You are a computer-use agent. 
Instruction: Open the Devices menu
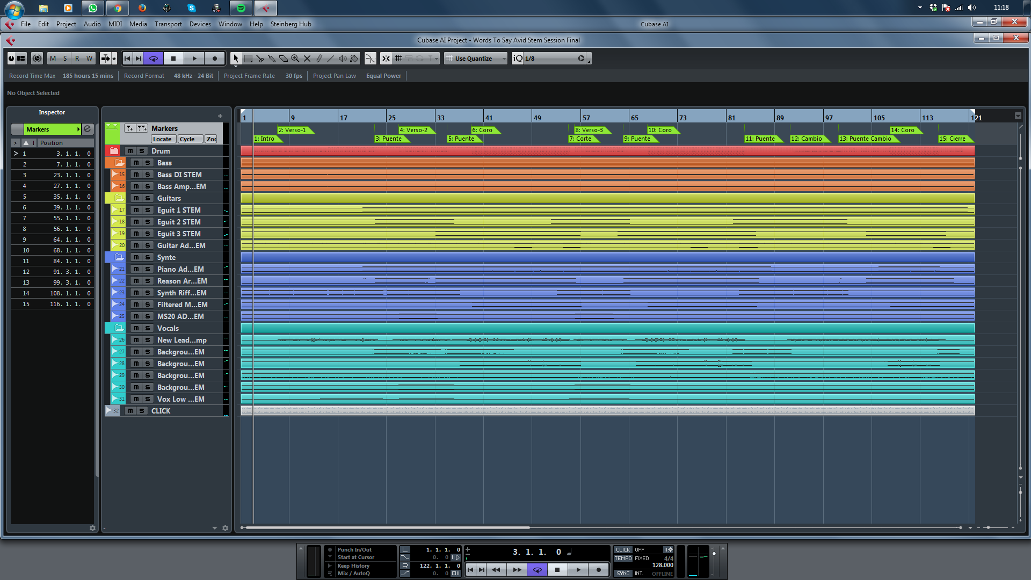pyautogui.click(x=200, y=24)
